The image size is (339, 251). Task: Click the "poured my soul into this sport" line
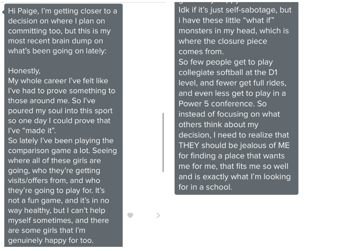tap(60, 111)
